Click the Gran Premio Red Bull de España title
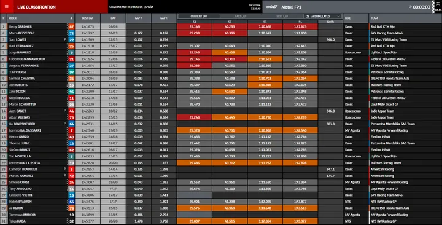Viewport: 442px width, 225px height. [x=131, y=7]
